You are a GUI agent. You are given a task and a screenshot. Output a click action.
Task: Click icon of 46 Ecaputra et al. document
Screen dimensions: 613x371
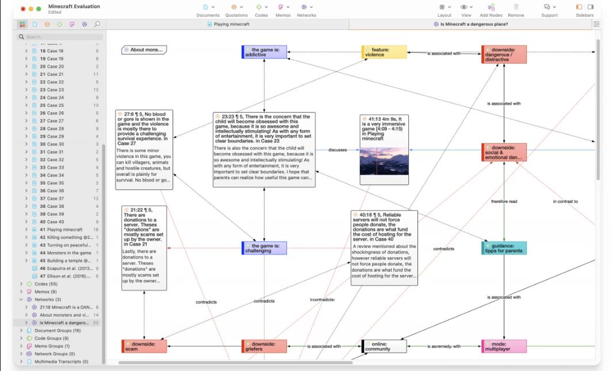tap(35, 268)
